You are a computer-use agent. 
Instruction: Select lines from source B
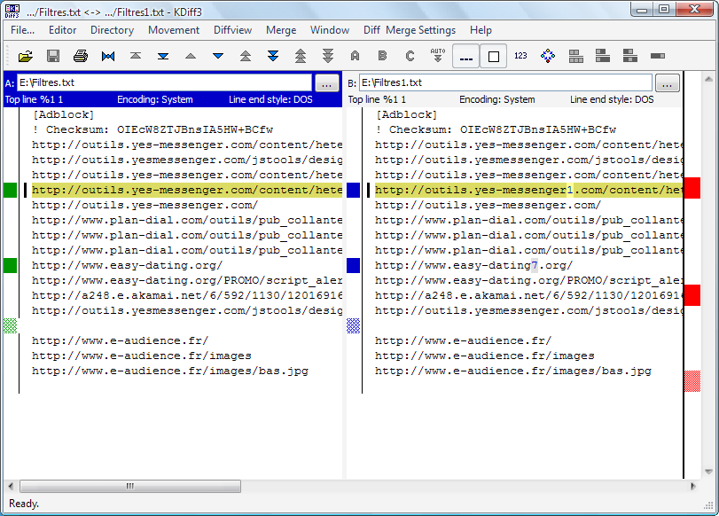coord(382,56)
